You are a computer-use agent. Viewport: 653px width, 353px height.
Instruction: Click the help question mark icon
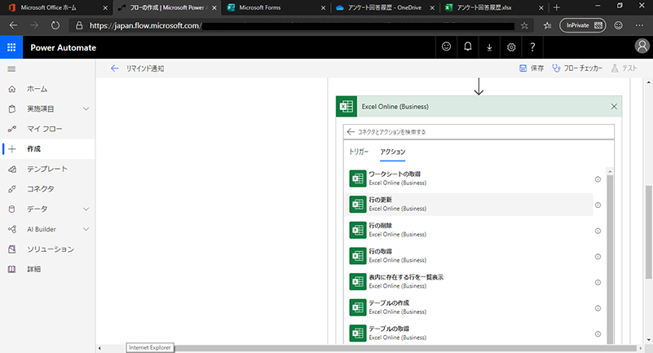(x=532, y=47)
